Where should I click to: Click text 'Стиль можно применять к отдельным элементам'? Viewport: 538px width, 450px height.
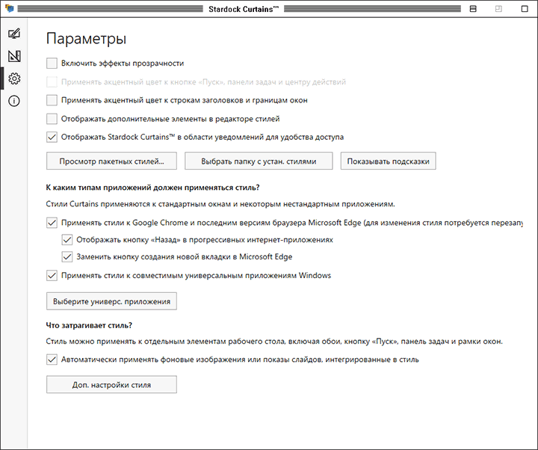pyautogui.click(x=136, y=342)
